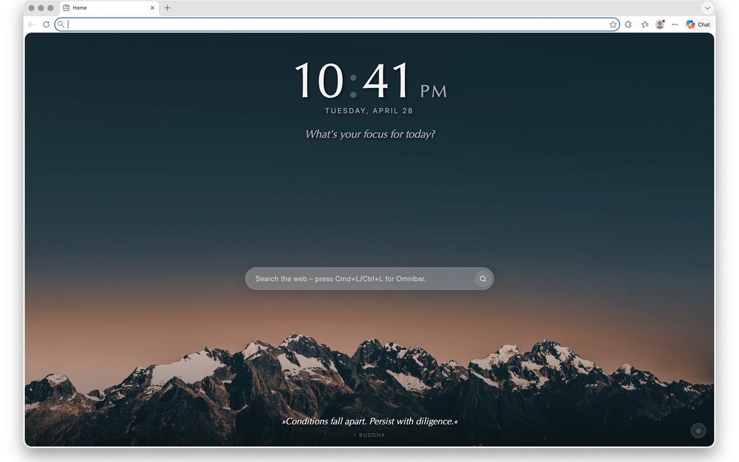Reload the page with the refresh icon
The height and width of the screenshot is (462, 739).
[46, 24]
